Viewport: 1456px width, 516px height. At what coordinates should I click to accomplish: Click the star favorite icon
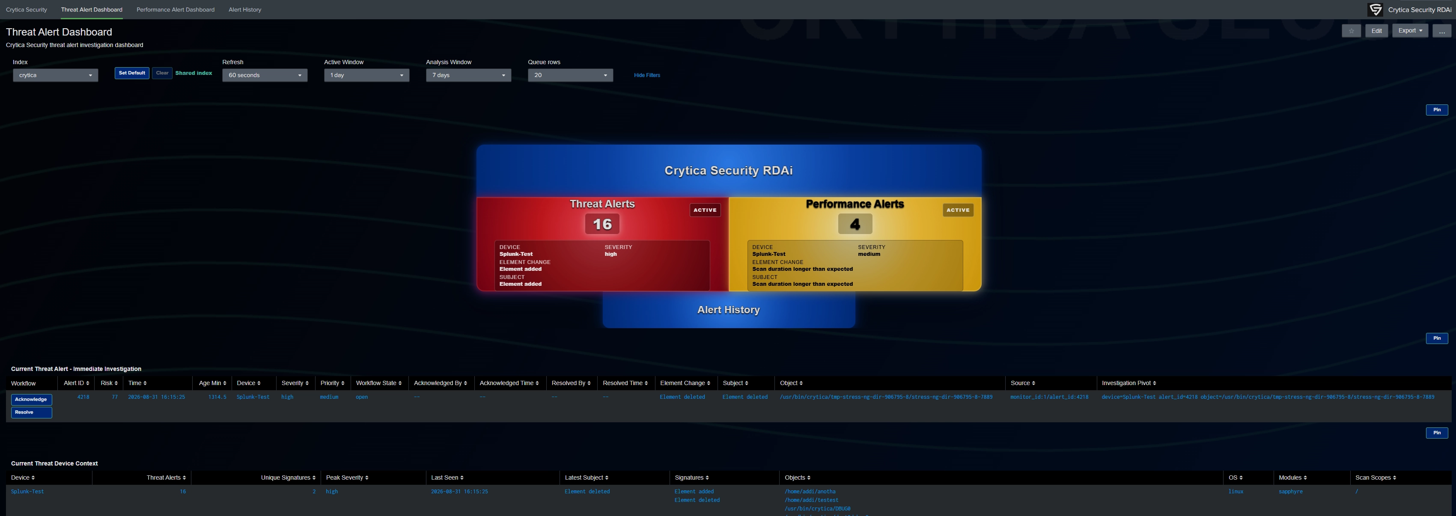[1351, 31]
